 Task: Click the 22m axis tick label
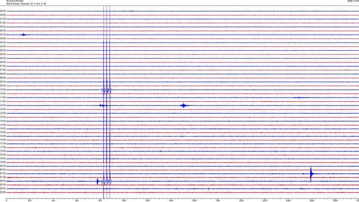(x=265, y=201)
